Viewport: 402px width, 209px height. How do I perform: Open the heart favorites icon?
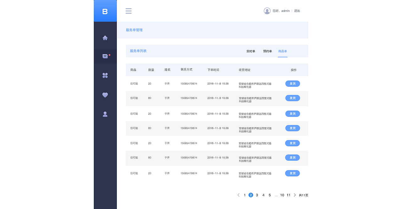105,95
